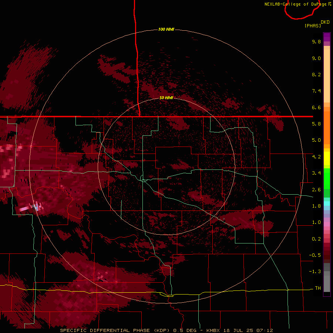Click the 9.0 color scale value

pyautogui.click(x=316, y=58)
